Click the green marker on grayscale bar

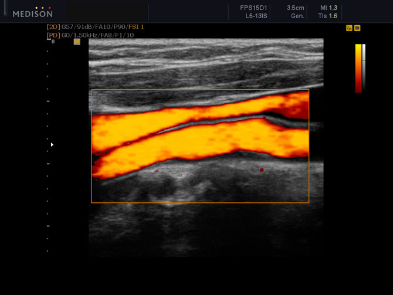coord(364,60)
